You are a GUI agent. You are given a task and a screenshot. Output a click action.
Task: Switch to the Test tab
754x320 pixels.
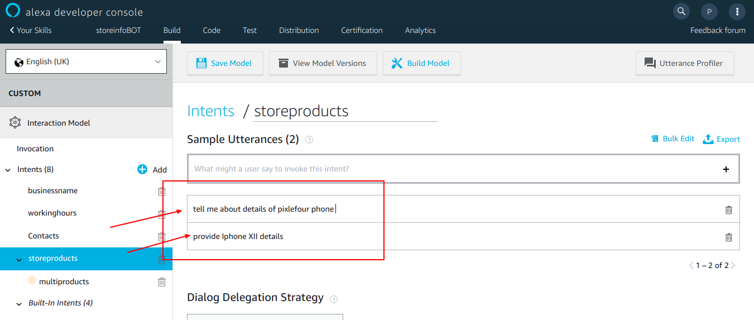tap(249, 30)
